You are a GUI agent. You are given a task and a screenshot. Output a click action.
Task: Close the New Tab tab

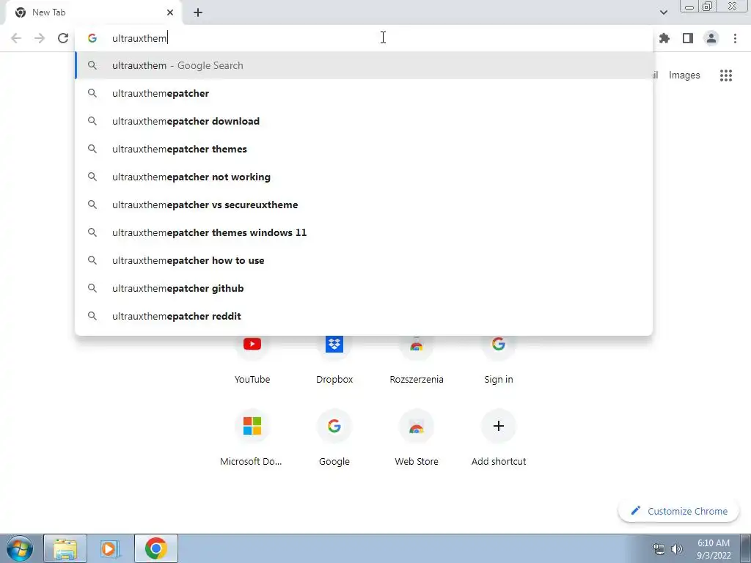(170, 12)
